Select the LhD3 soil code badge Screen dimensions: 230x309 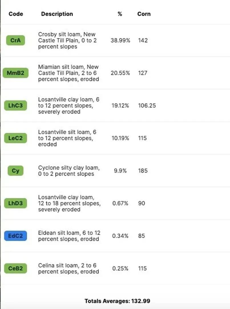15,203
